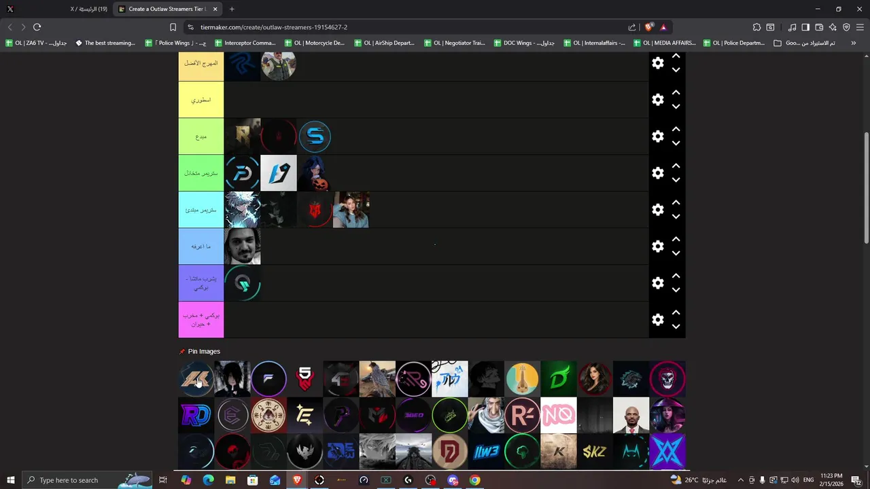Open OL | AirShip Depart... bookmark
Image resolution: width=870 pixels, height=489 pixels.
point(385,43)
